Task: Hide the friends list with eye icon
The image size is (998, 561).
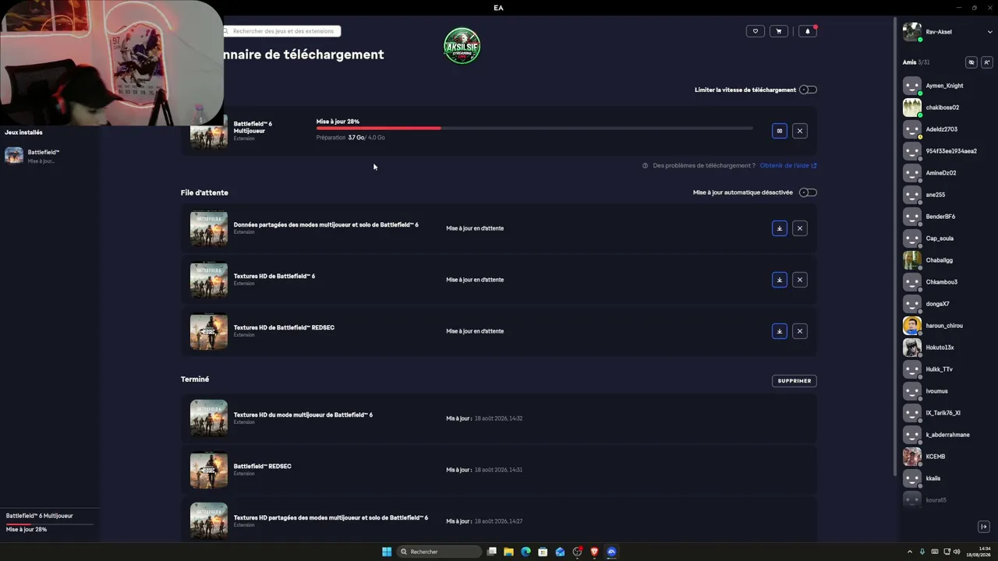Action: (x=971, y=62)
